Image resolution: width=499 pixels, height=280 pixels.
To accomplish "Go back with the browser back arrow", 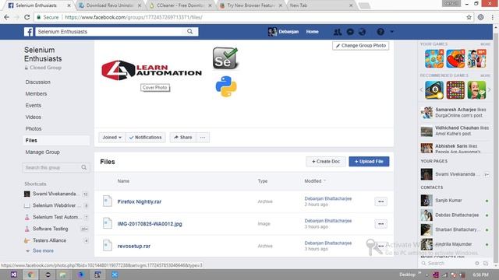I will [x=7, y=17].
